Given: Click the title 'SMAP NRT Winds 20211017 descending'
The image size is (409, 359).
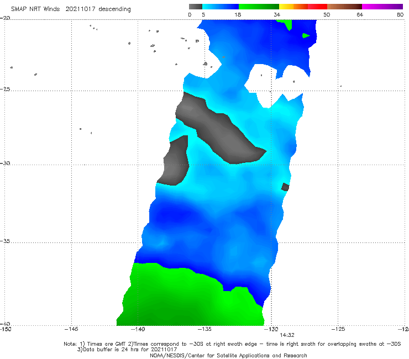Looking at the screenshot, I should [71, 9].
